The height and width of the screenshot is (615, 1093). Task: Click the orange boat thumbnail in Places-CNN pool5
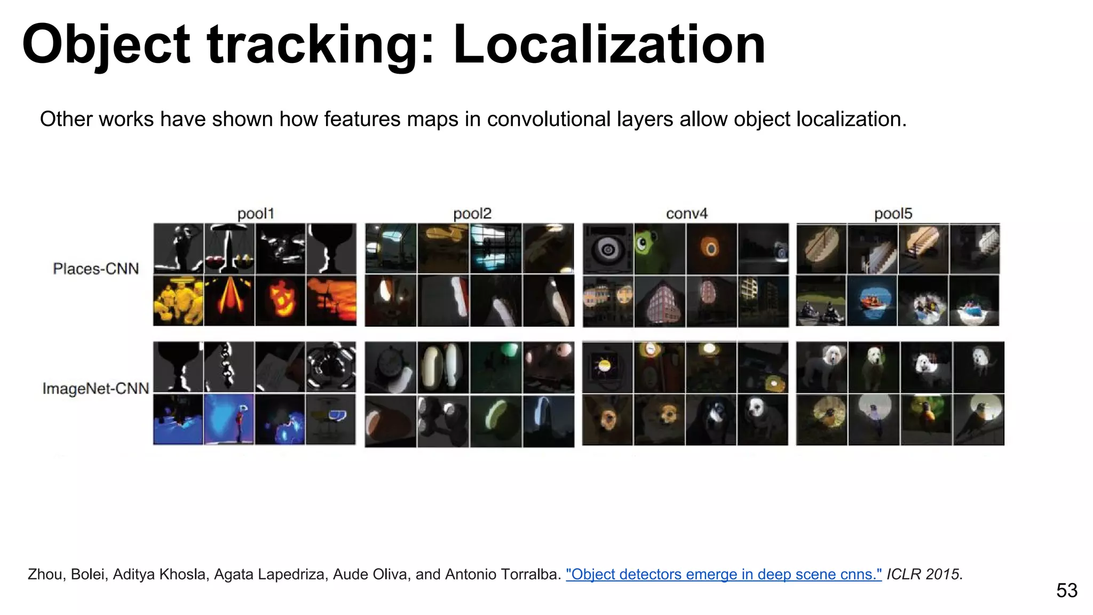872,301
